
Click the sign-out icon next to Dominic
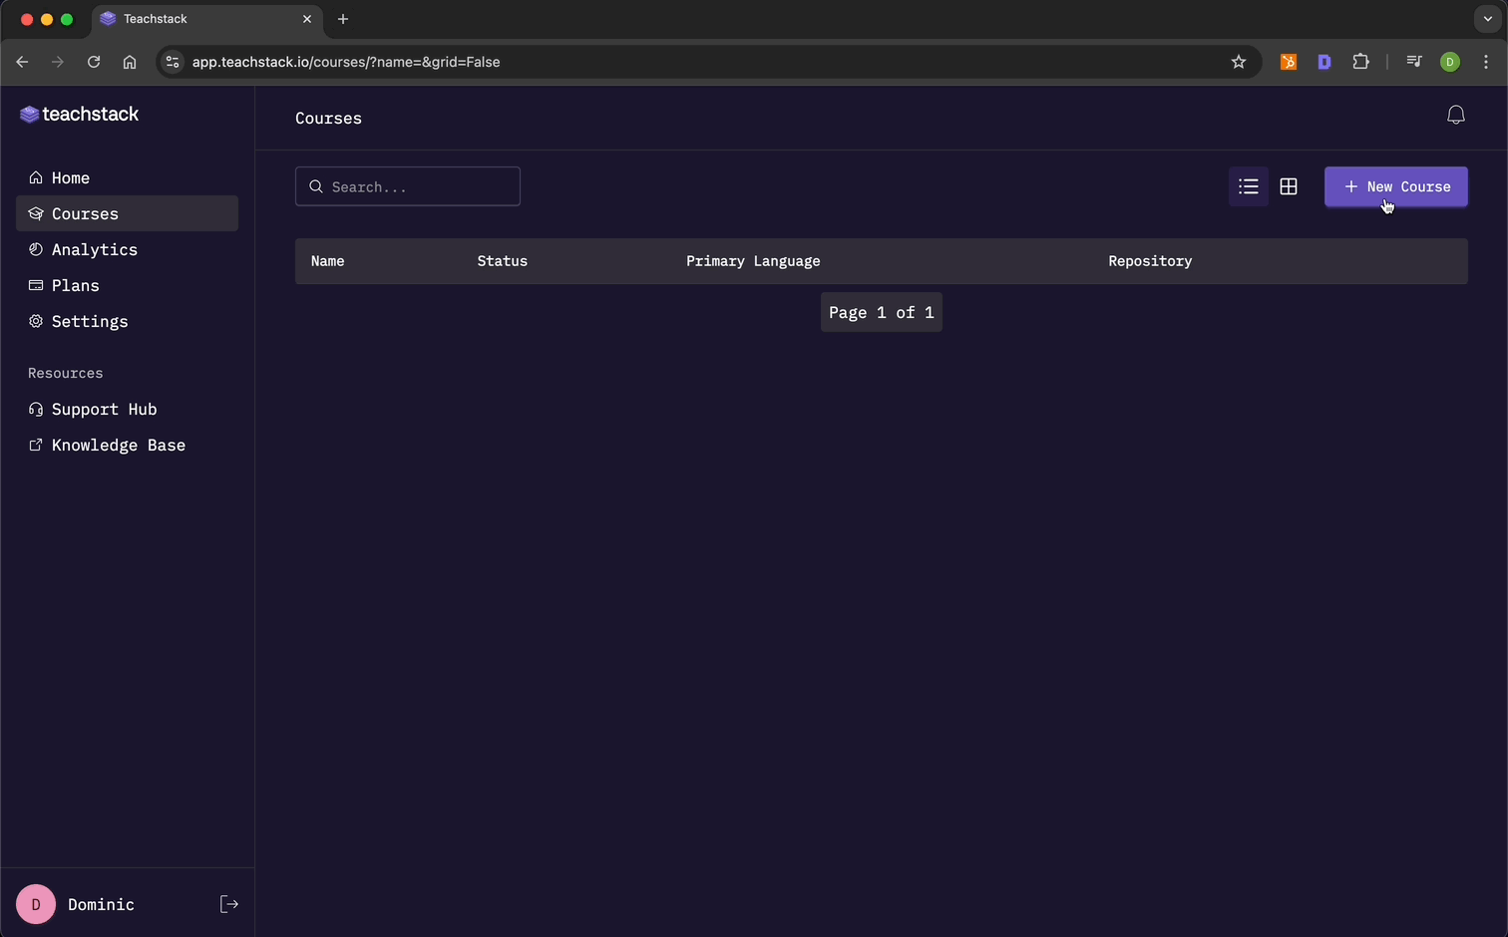pos(229,903)
